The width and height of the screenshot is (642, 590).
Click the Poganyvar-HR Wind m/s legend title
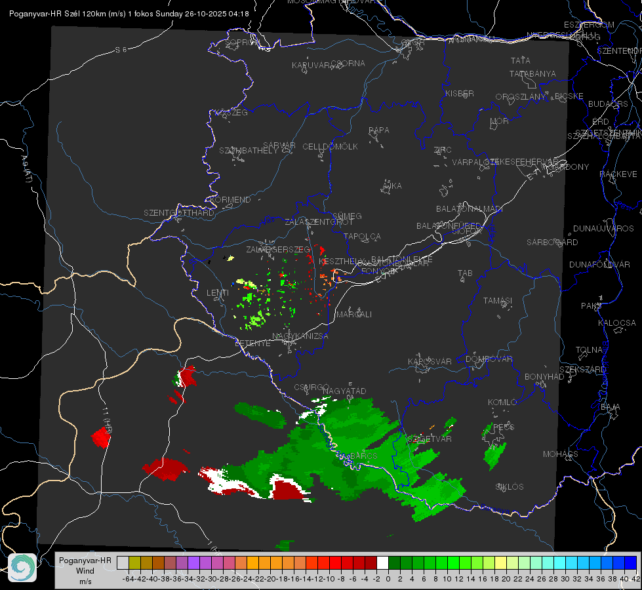click(x=85, y=571)
